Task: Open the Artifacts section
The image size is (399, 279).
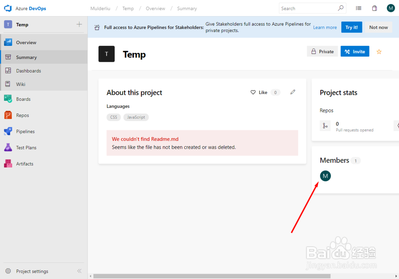Action: tap(25, 163)
